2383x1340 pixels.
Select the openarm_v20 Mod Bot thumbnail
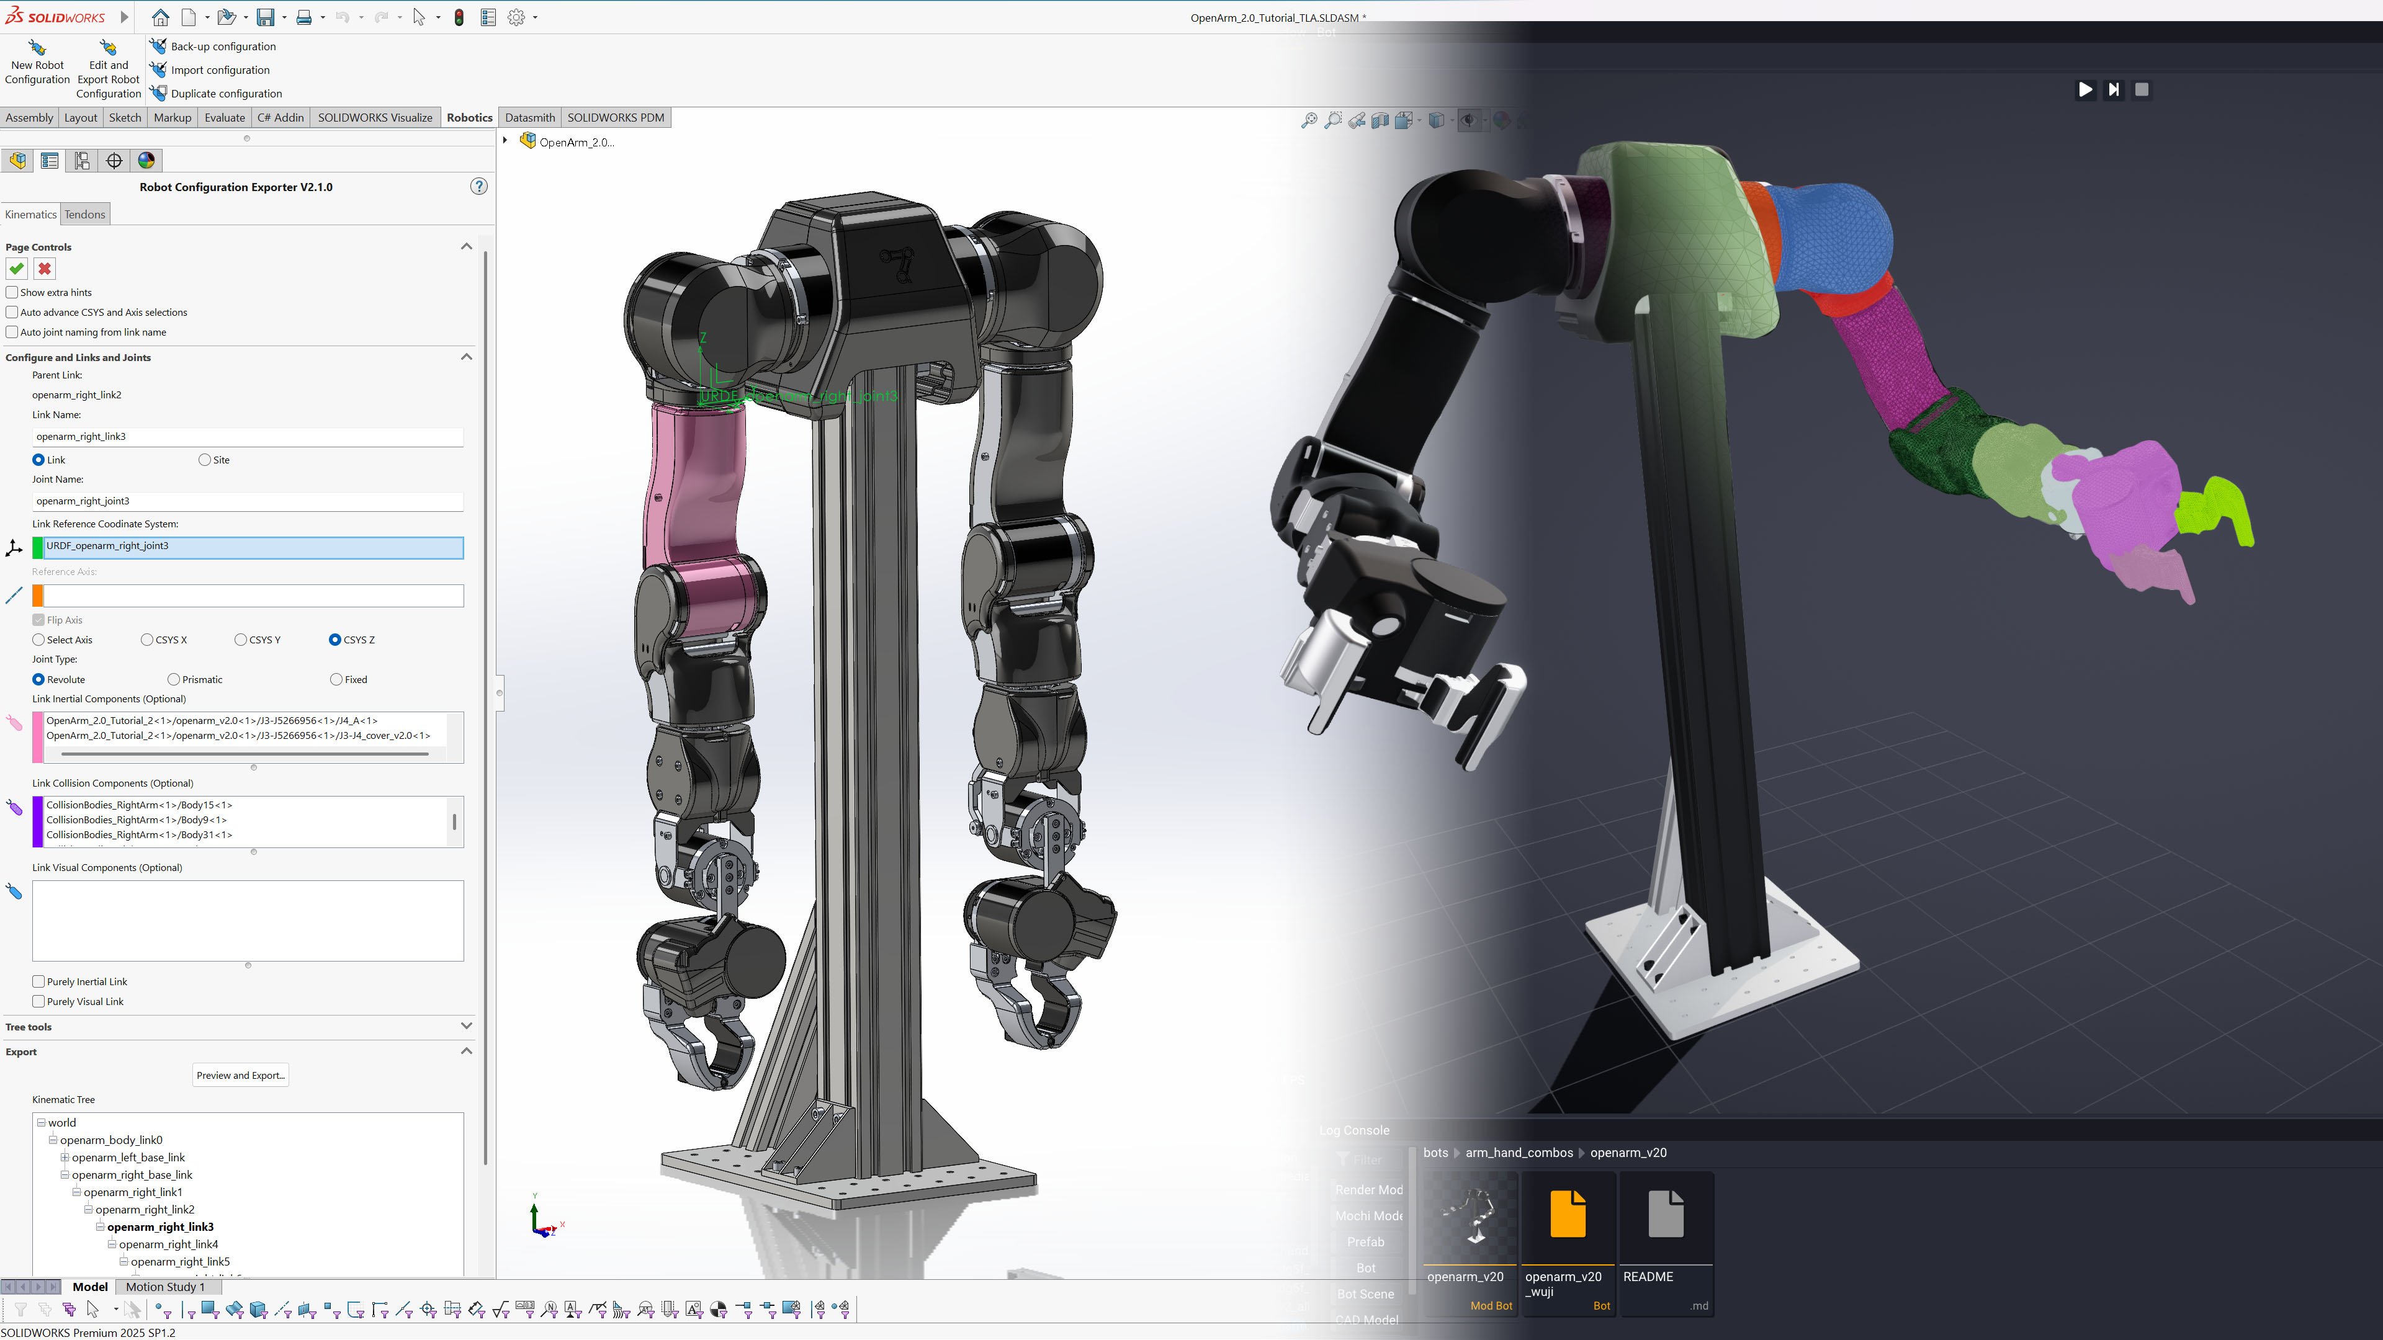(x=1471, y=1244)
